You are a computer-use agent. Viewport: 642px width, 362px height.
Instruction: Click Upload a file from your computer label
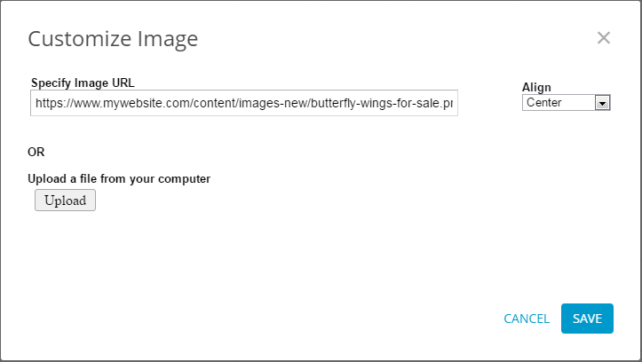coord(119,178)
